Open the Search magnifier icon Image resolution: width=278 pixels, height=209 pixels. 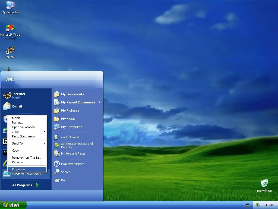[x=57, y=172]
